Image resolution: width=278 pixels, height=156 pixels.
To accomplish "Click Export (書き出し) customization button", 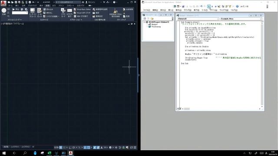I will coord(48,13).
